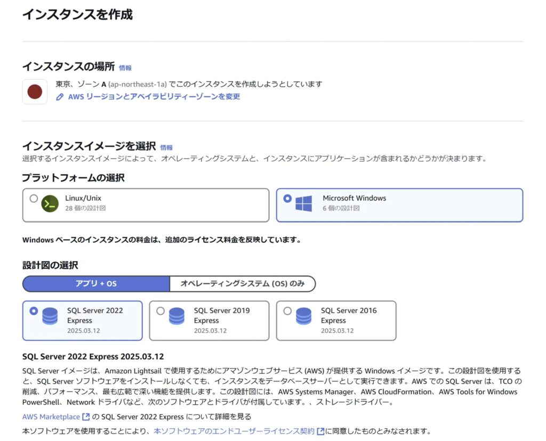Image resolution: width=546 pixels, height=441 pixels.
Task: Click the SQL Server 2022 Express database icon
Action: [50, 316]
